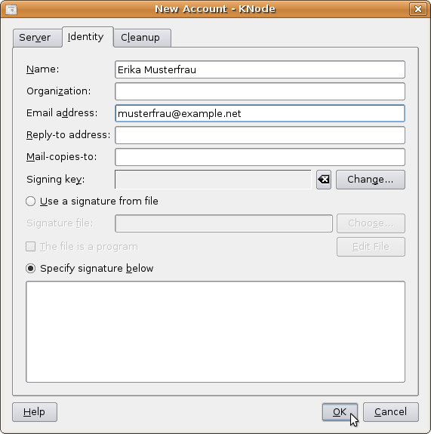Confirm the account with OK
The height and width of the screenshot is (434, 431).
tap(340, 412)
